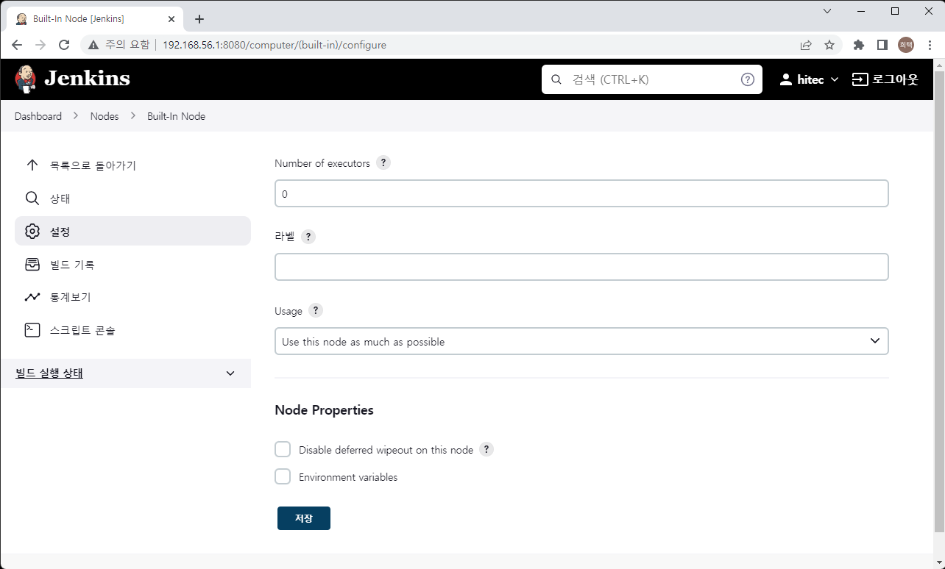The image size is (945, 569).
Task: Click the gear icon next to 설정
Action: 32,232
